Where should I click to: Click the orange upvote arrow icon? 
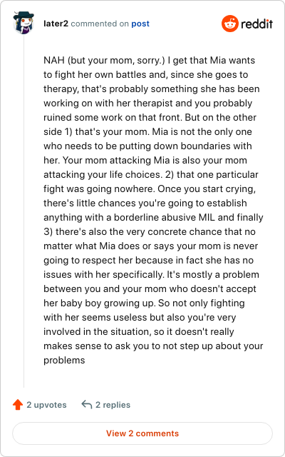tap(18, 405)
